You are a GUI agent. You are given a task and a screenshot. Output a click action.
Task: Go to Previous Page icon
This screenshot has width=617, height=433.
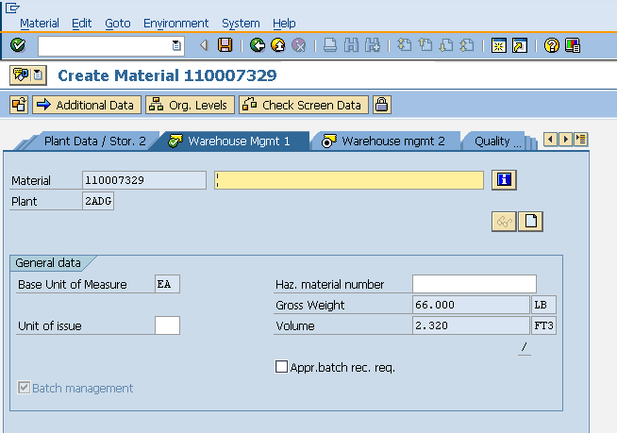425,45
